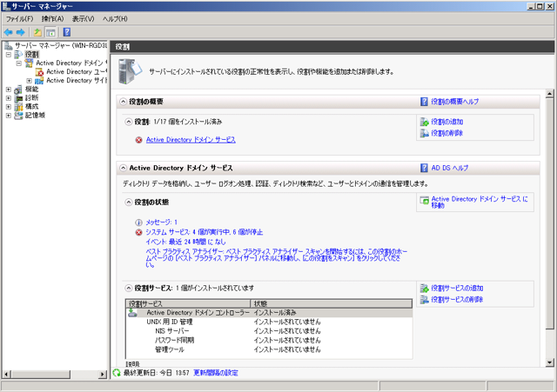The height and width of the screenshot is (392, 557).
Task: Click the 役割サービス column header
Action: (188, 303)
